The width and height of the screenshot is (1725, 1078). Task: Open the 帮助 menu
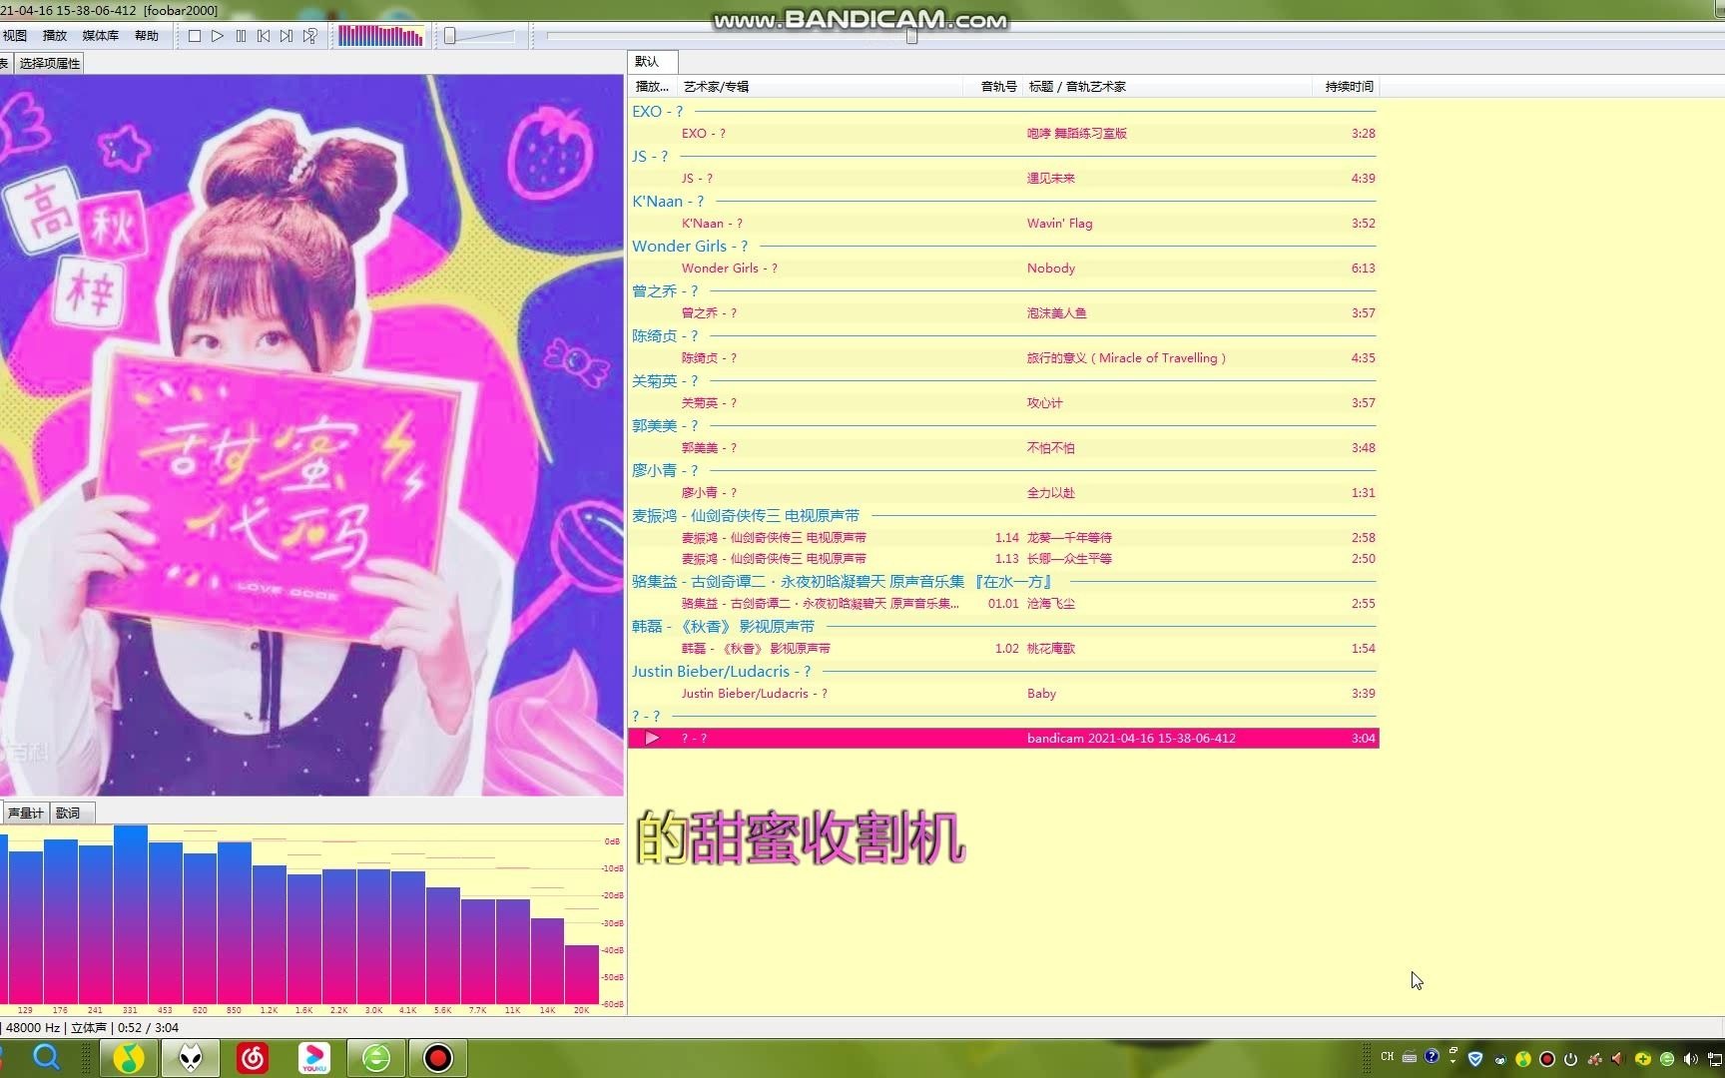(147, 36)
